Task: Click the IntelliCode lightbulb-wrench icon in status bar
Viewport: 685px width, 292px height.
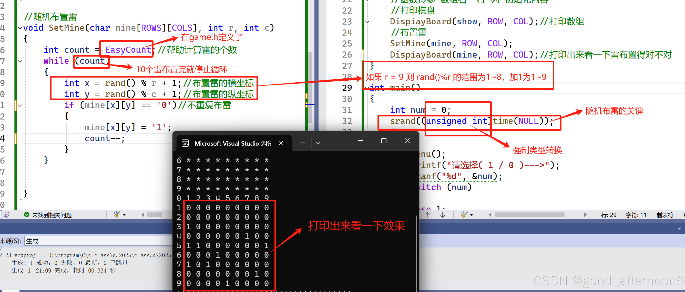Action: point(7,215)
